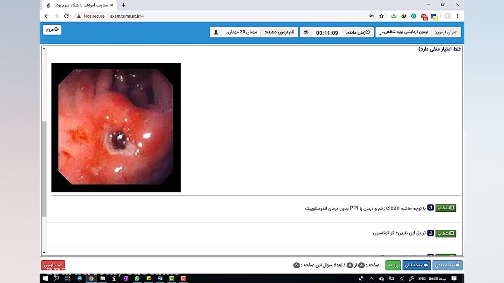
Task: Open OneNote from the taskbar
Action: 126,278
